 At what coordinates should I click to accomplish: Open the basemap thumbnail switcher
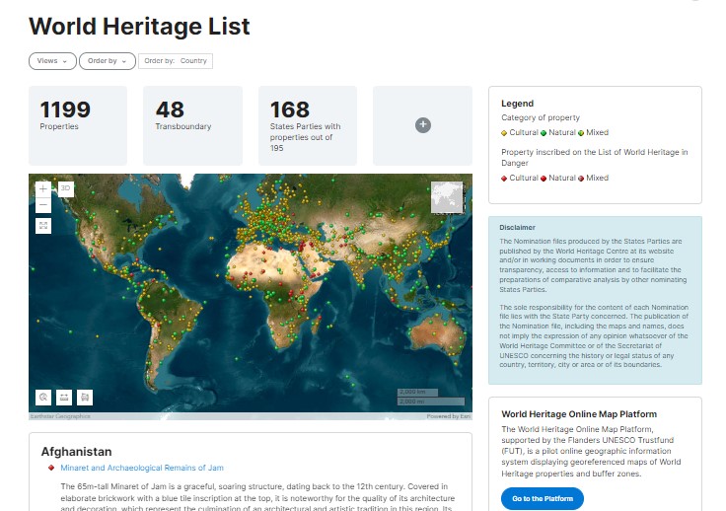(447, 197)
